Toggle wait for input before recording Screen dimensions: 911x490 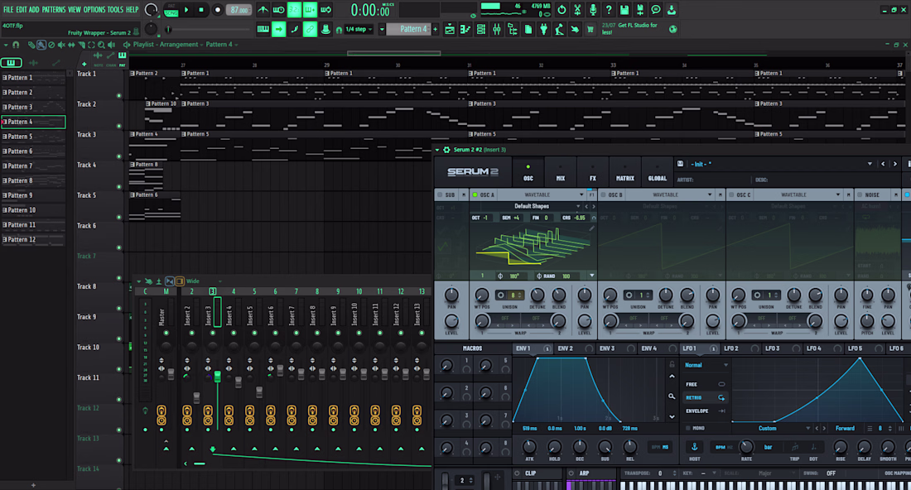click(279, 10)
